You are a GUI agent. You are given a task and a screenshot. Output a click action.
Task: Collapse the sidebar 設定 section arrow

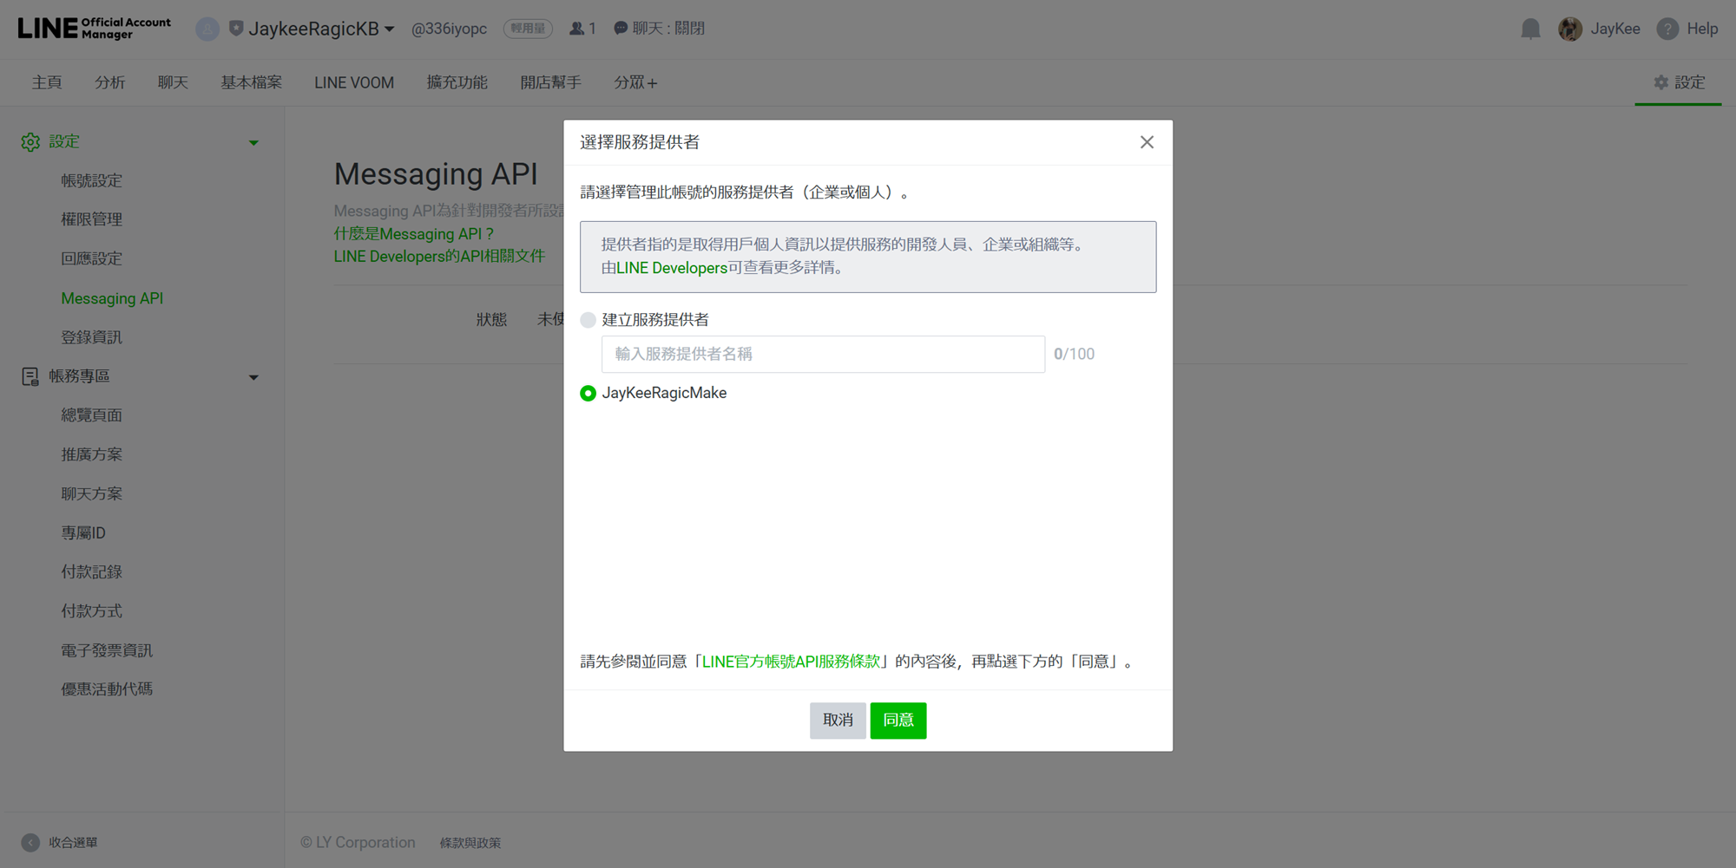253,143
